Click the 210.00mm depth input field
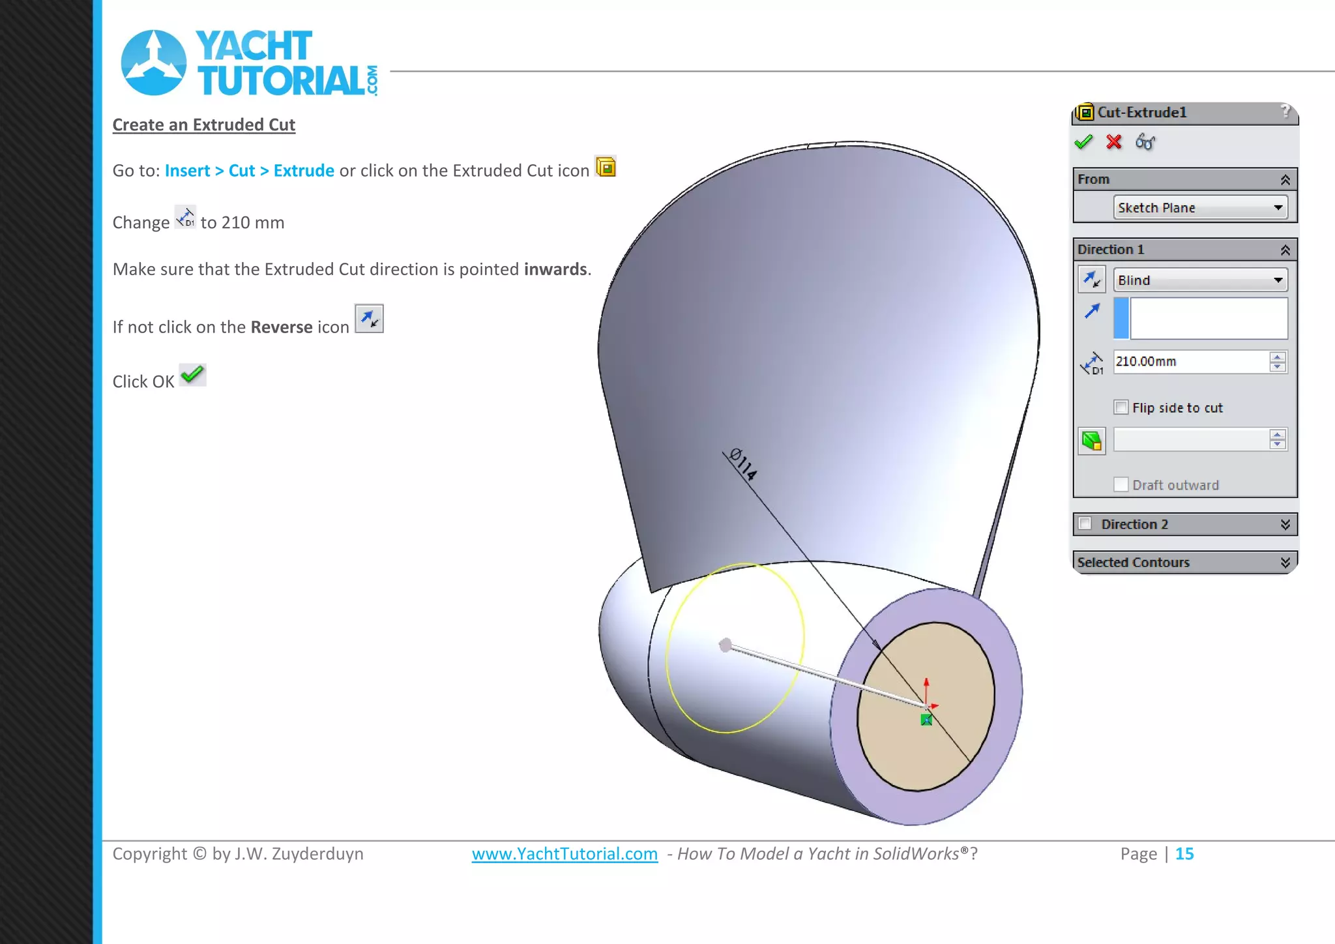 (1192, 362)
